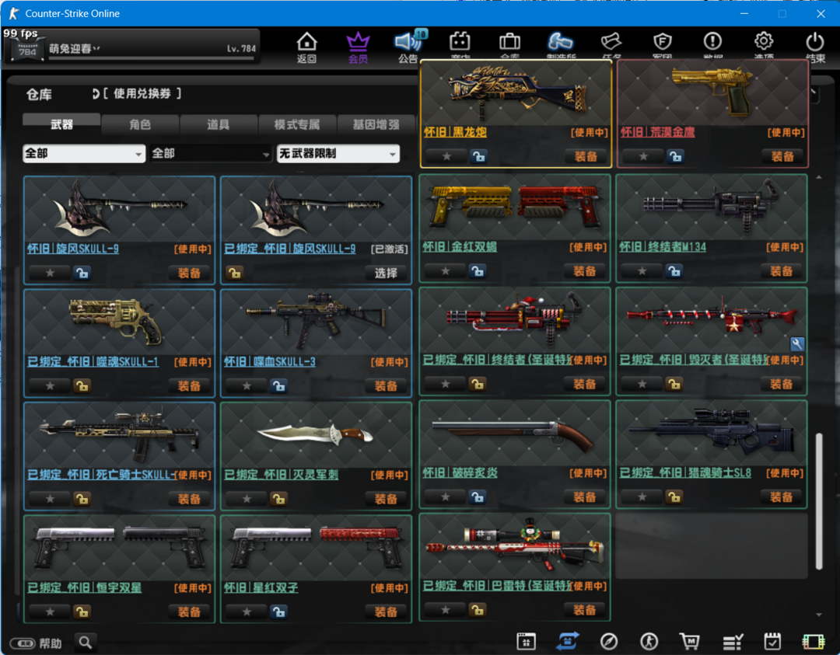Open the gear options icon
840x655 pixels.
pyautogui.click(x=764, y=41)
